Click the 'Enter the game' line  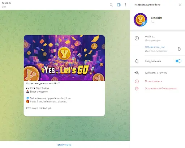coord(39,92)
